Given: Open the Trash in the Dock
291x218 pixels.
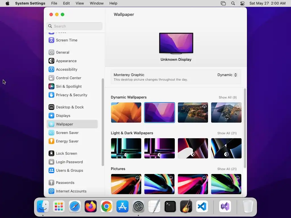Looking at the screenshot, I should pyautogui.click(x=248, y=206).
